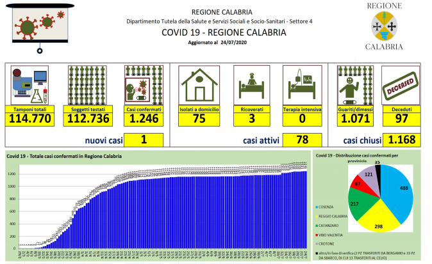Select the Casi confermati virus icon
432x264 pixels.
click(x=141, y=86)
